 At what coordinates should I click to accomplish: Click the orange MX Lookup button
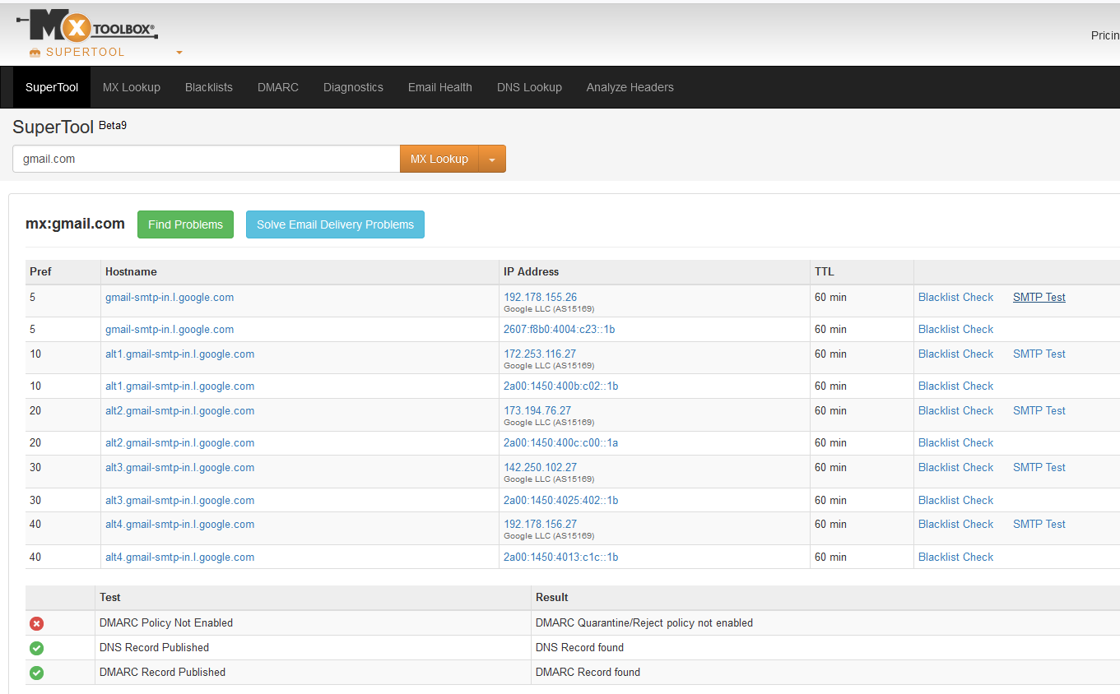point(439,160)
